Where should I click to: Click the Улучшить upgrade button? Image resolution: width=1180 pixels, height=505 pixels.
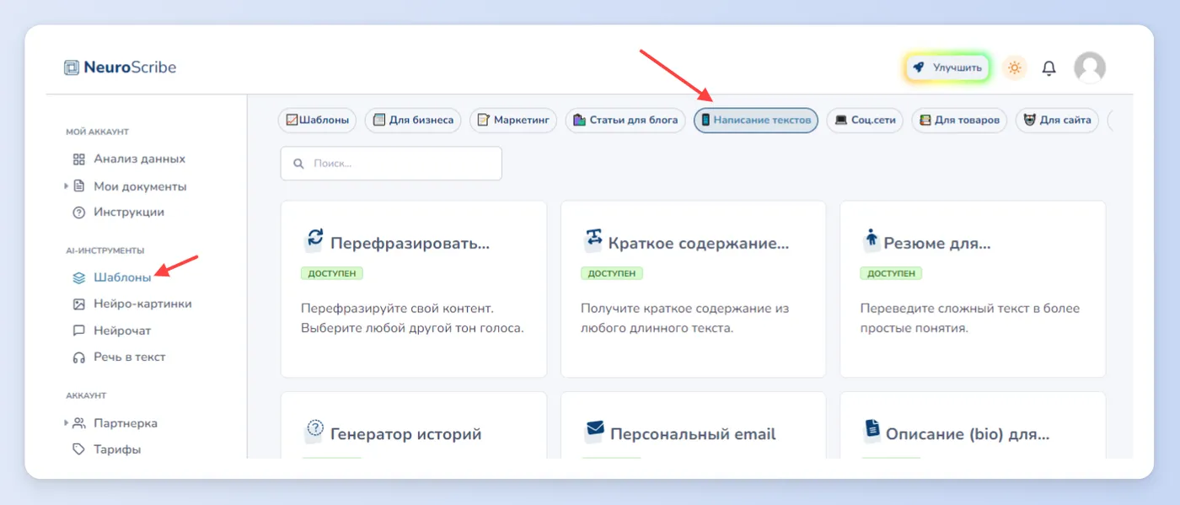[x=947, y=67]
